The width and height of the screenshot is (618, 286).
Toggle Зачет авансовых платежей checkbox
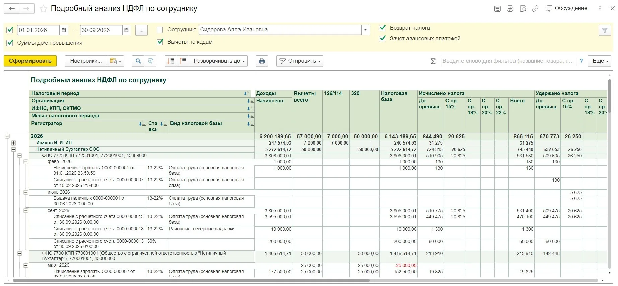[382, 39]
